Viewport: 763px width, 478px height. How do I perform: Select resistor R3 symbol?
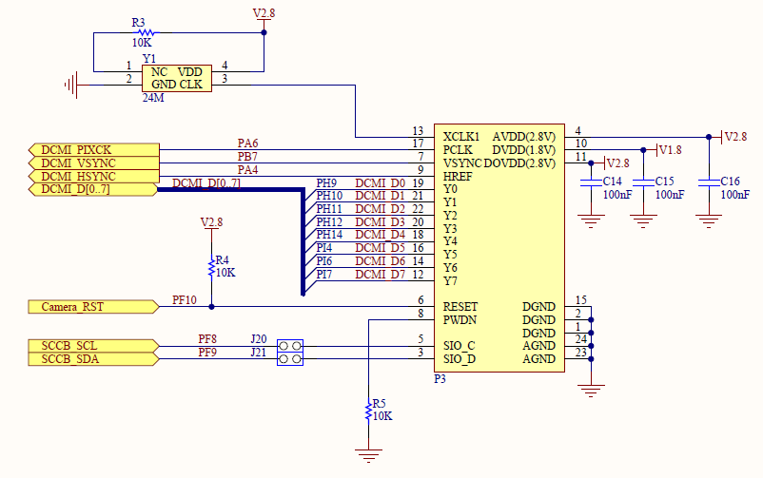pyautogui.click(x=145, y=32)
